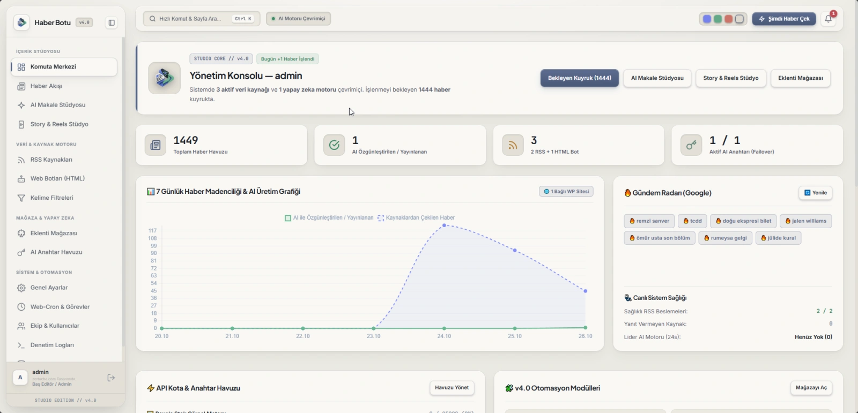Click the HaberBotu logo icon

pyautogui.click(x=22, y=22)
